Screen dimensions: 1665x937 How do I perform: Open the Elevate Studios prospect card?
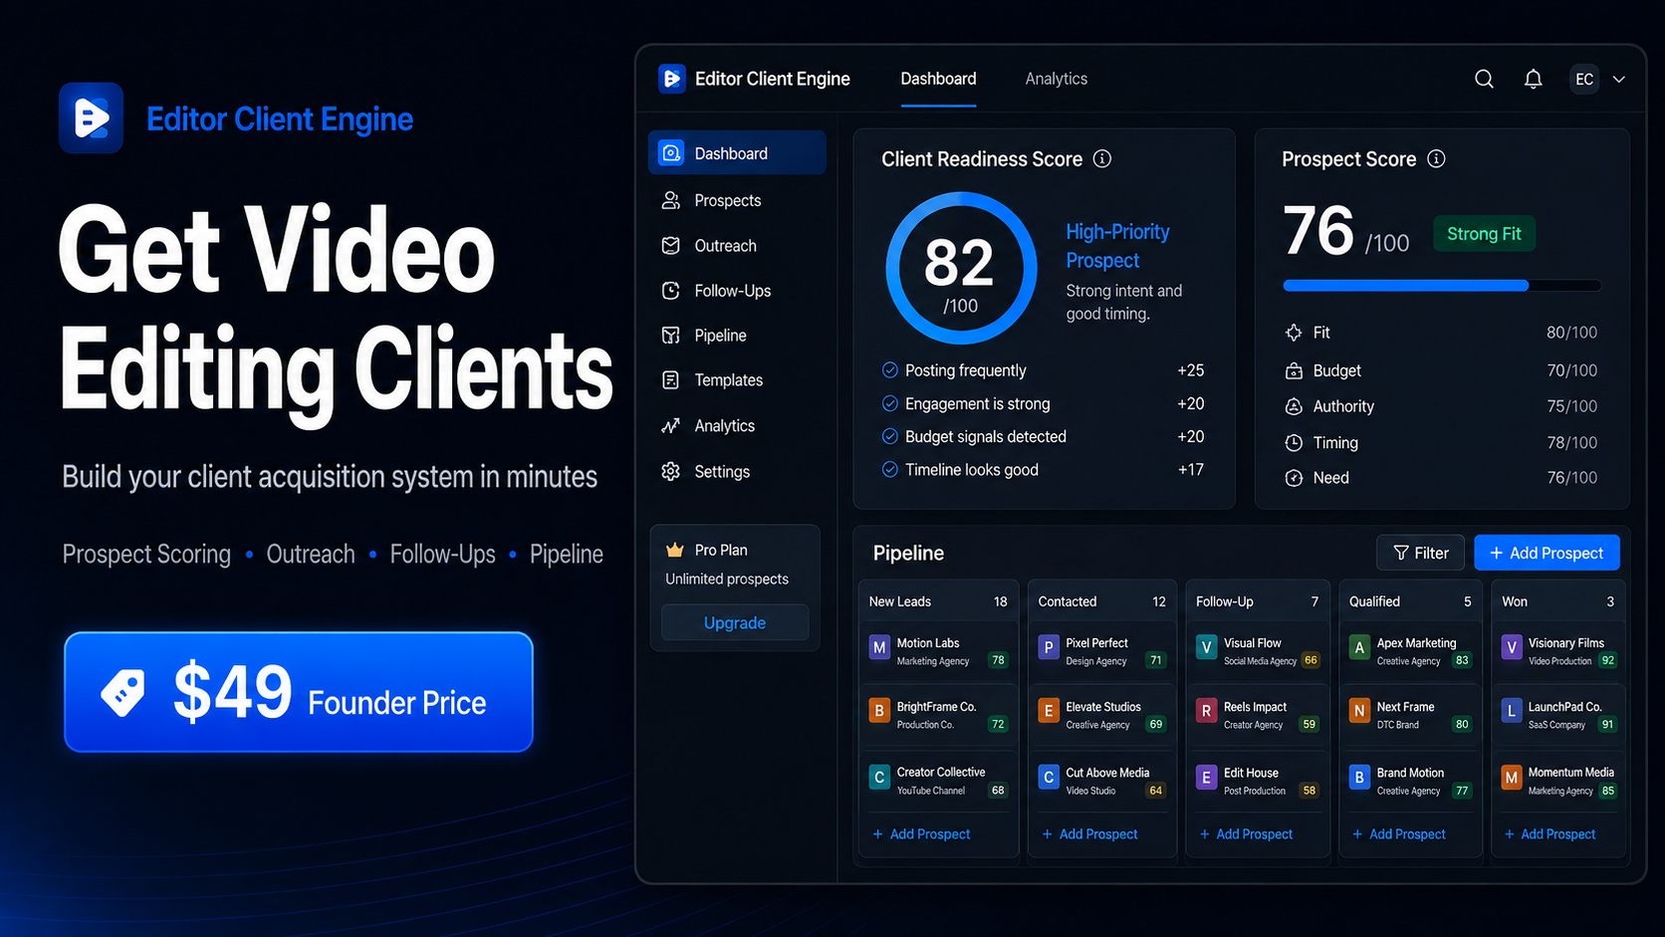(x=1101, y=715)
